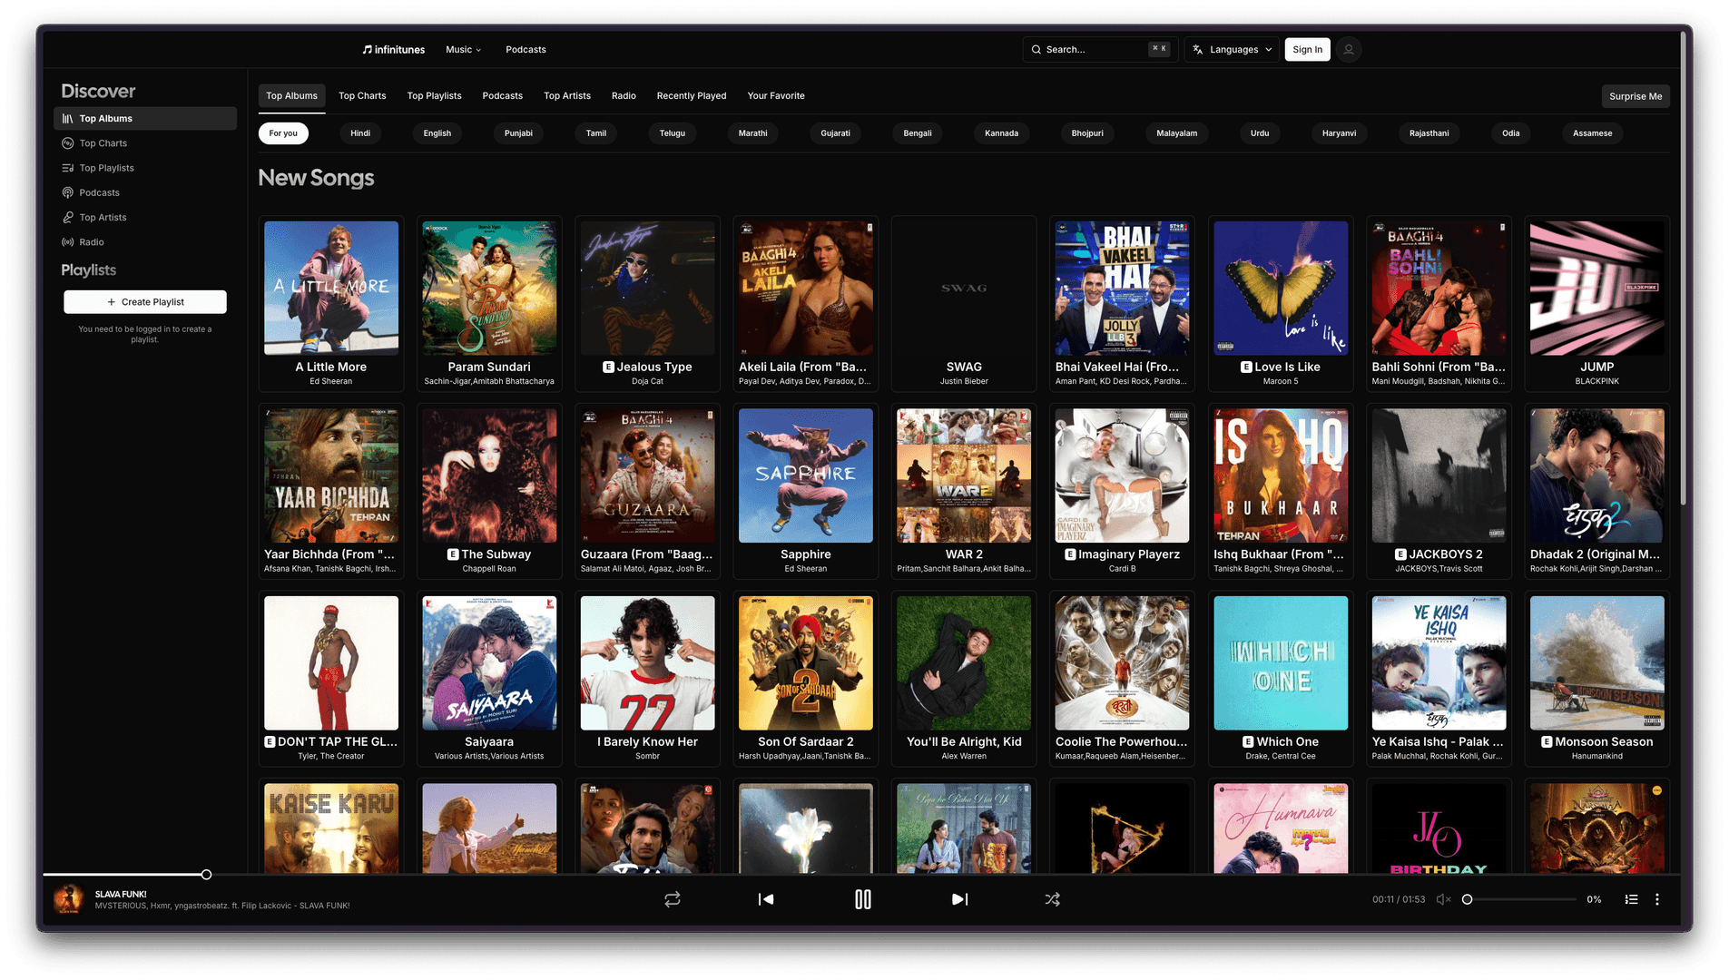Select the Bengali language filter
Image resolution: width=1729 pixels, height=980 pixels.
coord(918,133)
